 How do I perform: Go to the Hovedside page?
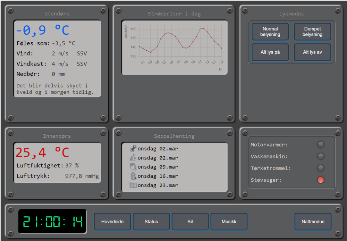point(112,222)
